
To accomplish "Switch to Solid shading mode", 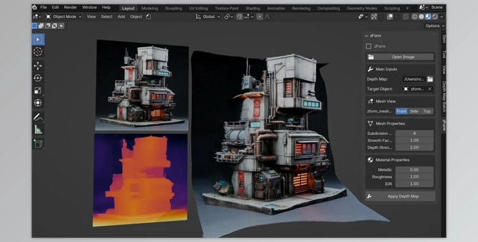I will (x=421, y=17).
